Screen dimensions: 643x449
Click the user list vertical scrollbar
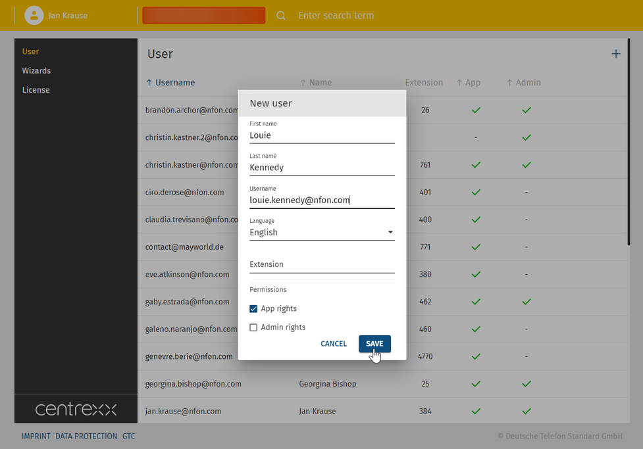[629, 142]
